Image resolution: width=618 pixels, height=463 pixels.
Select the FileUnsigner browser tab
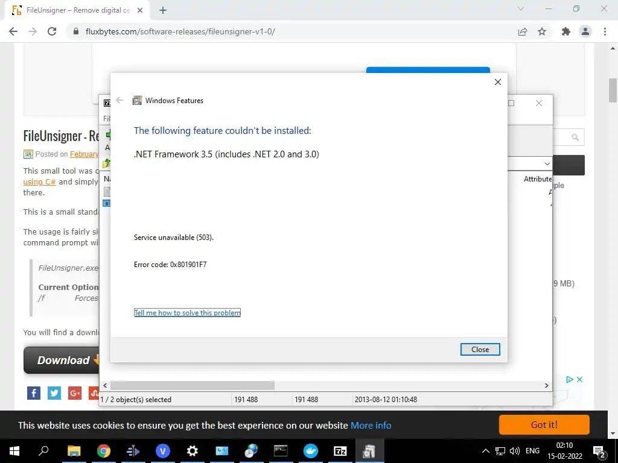pos(77,11)
